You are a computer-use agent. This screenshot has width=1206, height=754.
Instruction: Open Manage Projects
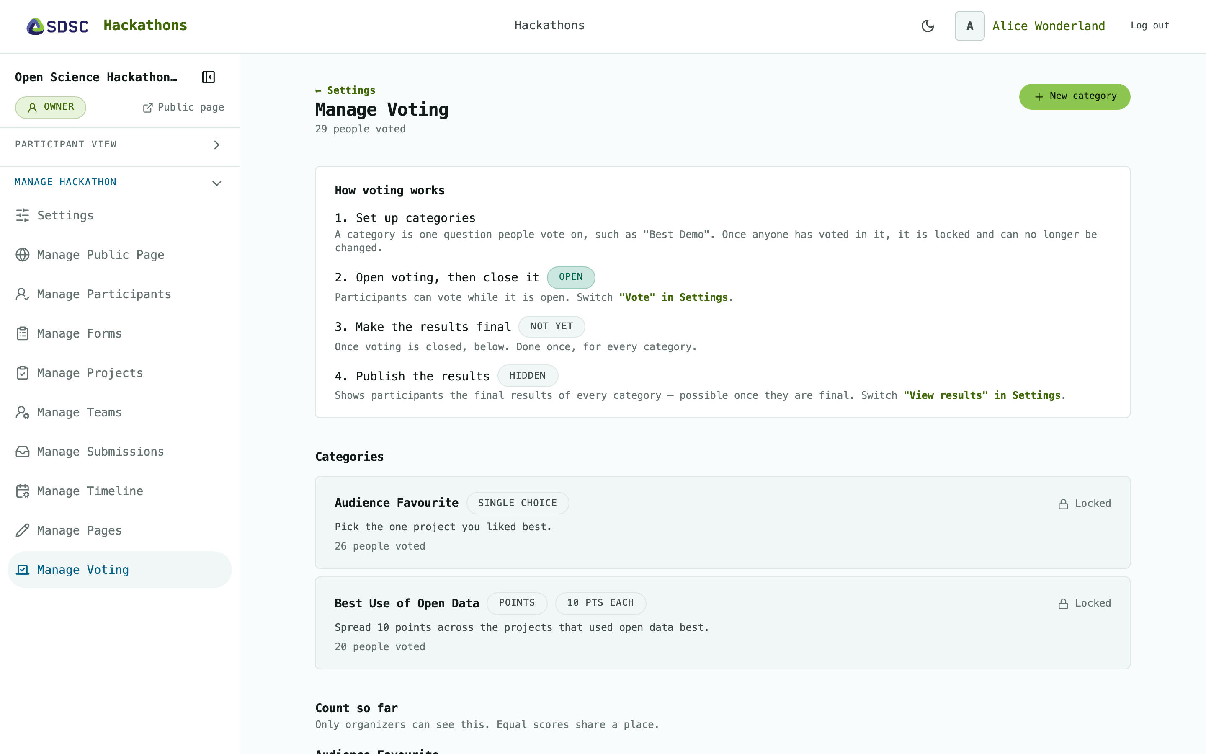[x=120, y=373]
